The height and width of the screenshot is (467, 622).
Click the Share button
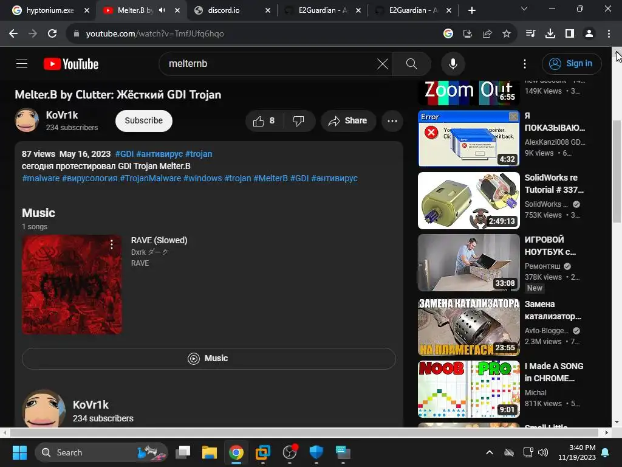coord(348,121)
